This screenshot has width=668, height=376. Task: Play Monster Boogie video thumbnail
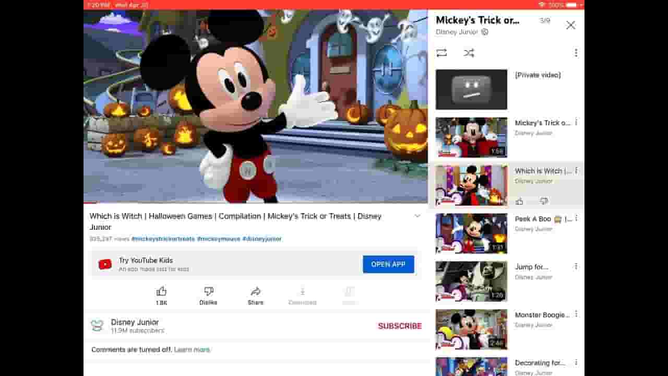pyautogui.click(x=471, y=330)
